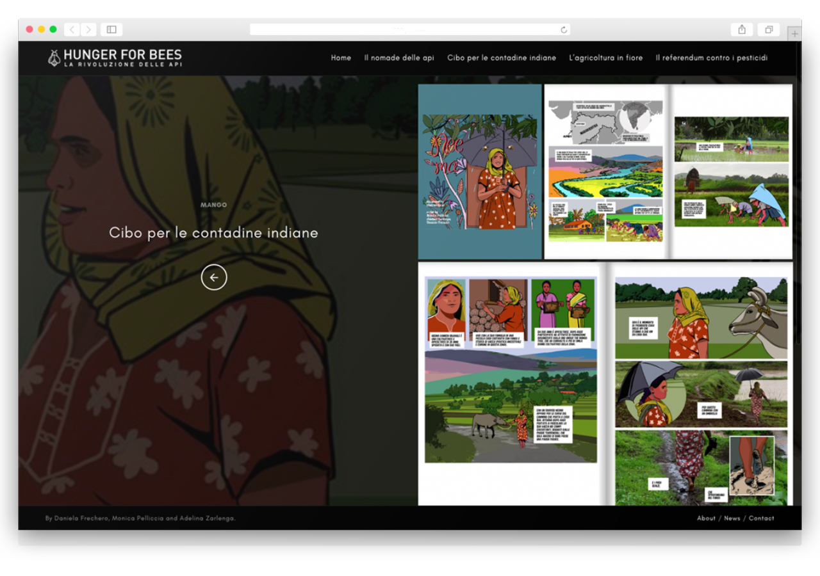The width and height of the screenshot is (820, 576).
Task: Maximize the browser window with green button
Action: 53,29
